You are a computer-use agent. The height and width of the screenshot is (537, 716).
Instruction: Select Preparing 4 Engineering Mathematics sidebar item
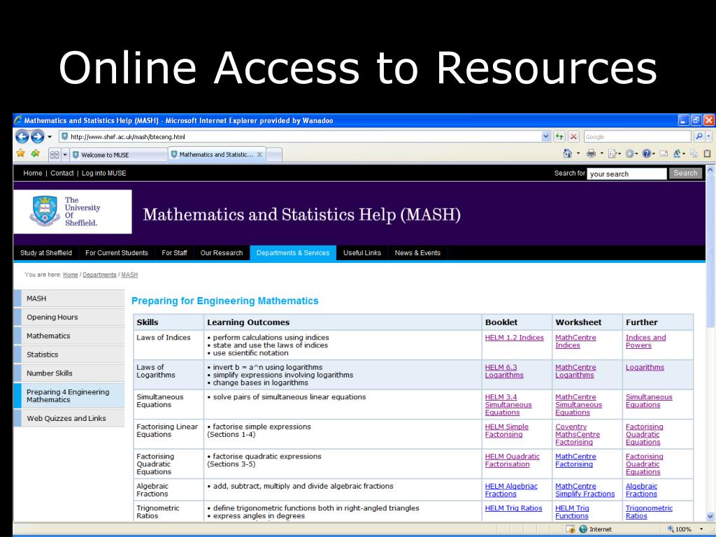click(69, 396)
